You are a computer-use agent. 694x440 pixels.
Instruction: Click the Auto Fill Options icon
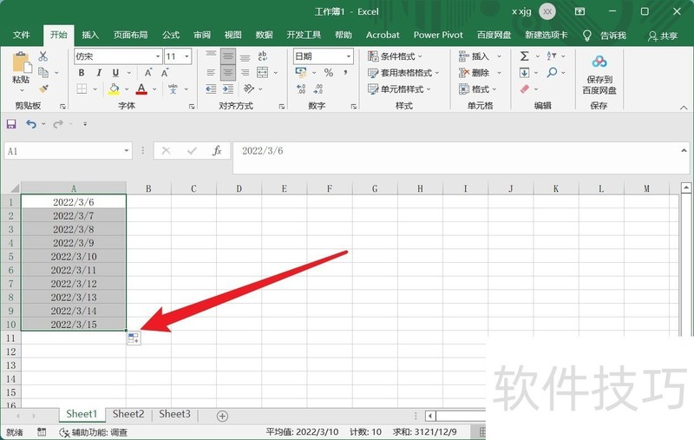coord(134,338)
